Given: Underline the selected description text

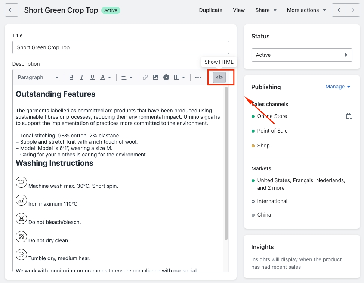Looking at the screenshot, I should point(92,77).
